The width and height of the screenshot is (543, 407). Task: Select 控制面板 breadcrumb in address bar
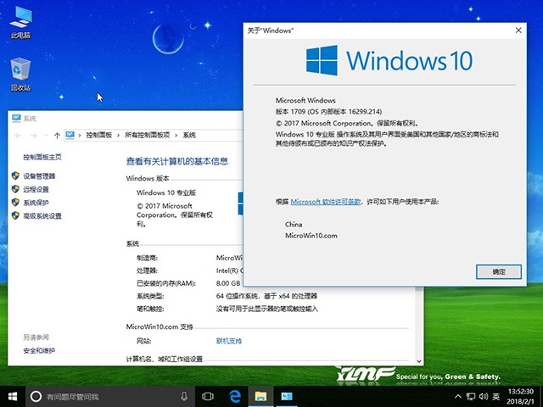(99, 136)
